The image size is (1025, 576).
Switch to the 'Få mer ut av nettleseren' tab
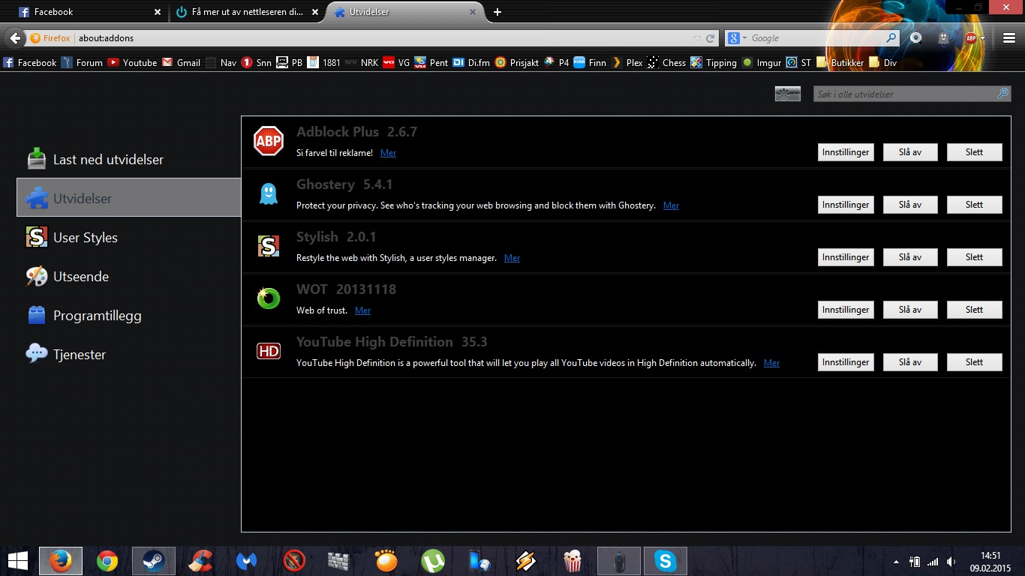point(246,12)
